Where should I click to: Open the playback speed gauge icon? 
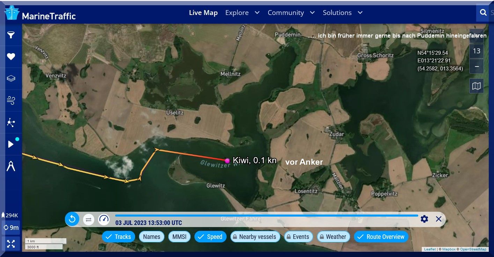coord(104,219)
